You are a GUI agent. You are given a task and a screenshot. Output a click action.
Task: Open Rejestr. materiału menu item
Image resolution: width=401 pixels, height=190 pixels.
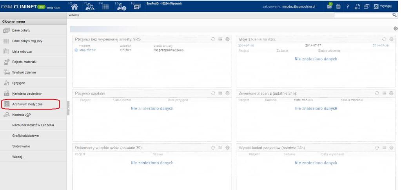click(x=33, y=62)
